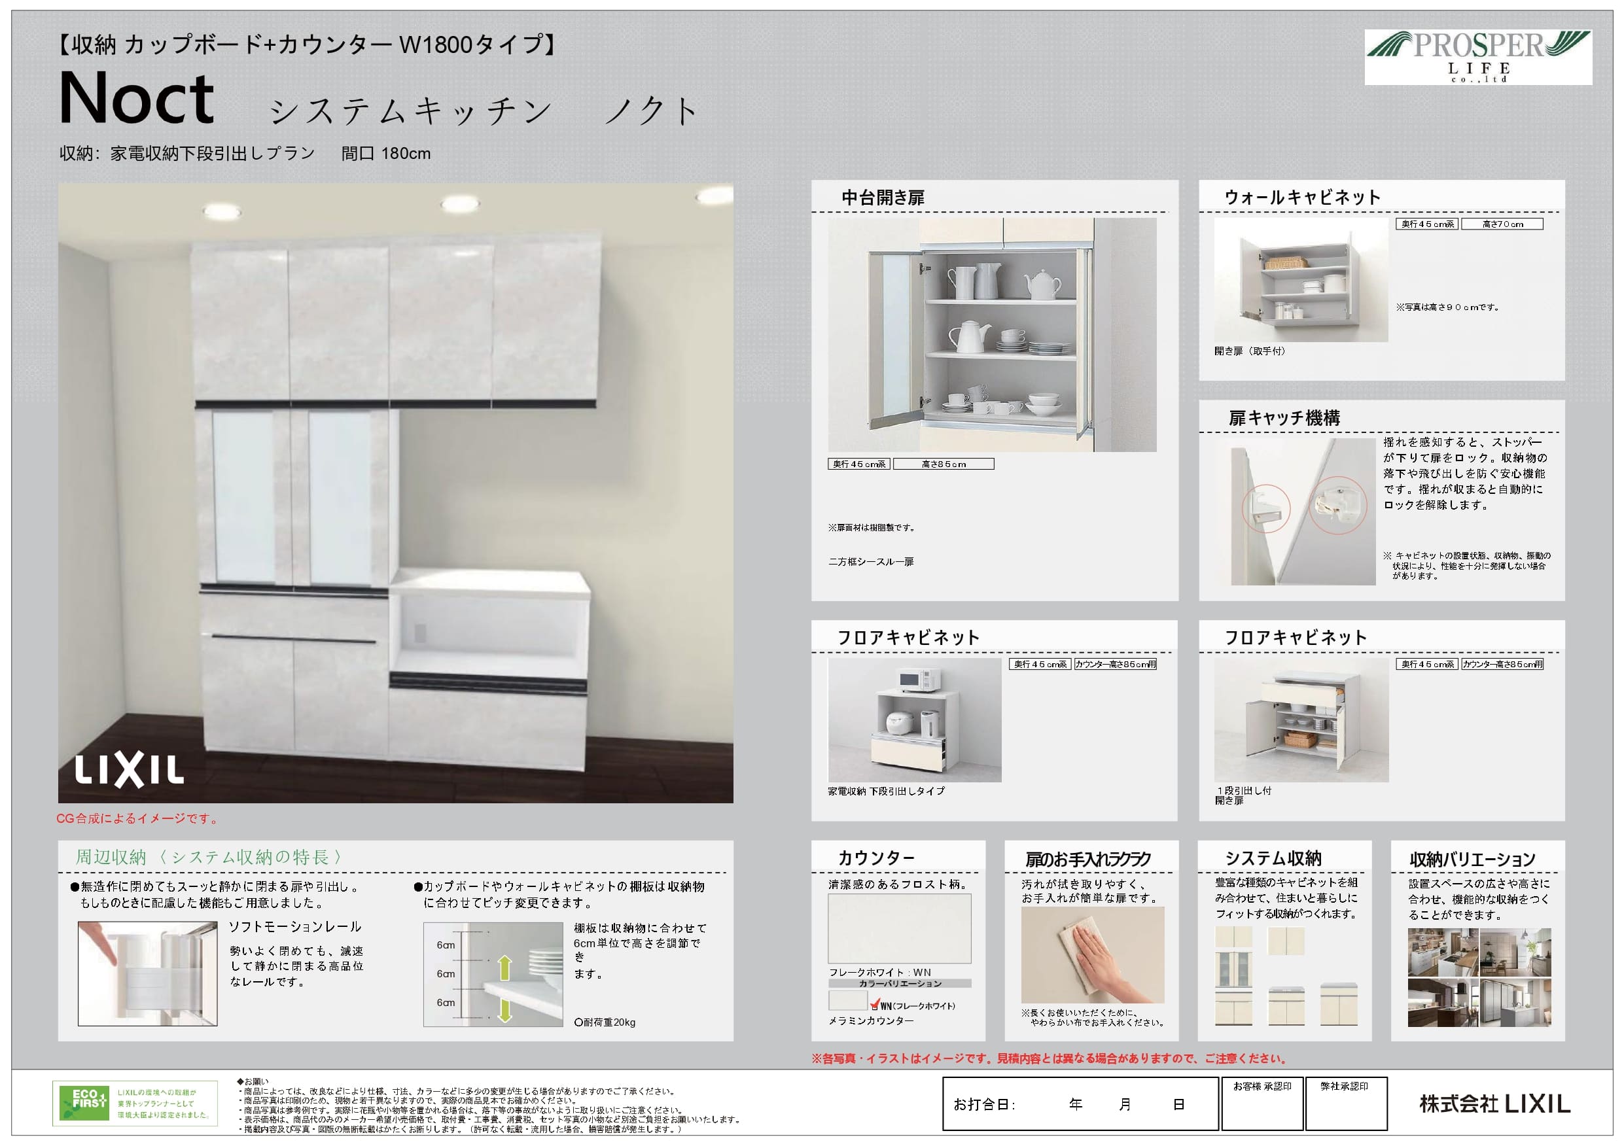Click the カラーバリエーション gray label bar
Screen dimensions: 1624x1148
click(900, 983)
